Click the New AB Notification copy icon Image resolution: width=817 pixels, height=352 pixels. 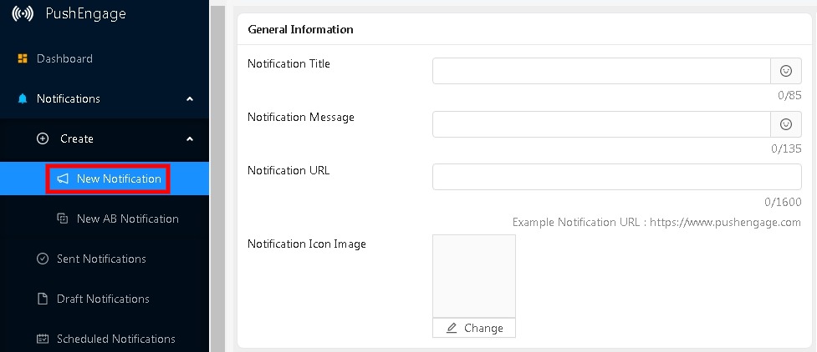coord(63,219)
